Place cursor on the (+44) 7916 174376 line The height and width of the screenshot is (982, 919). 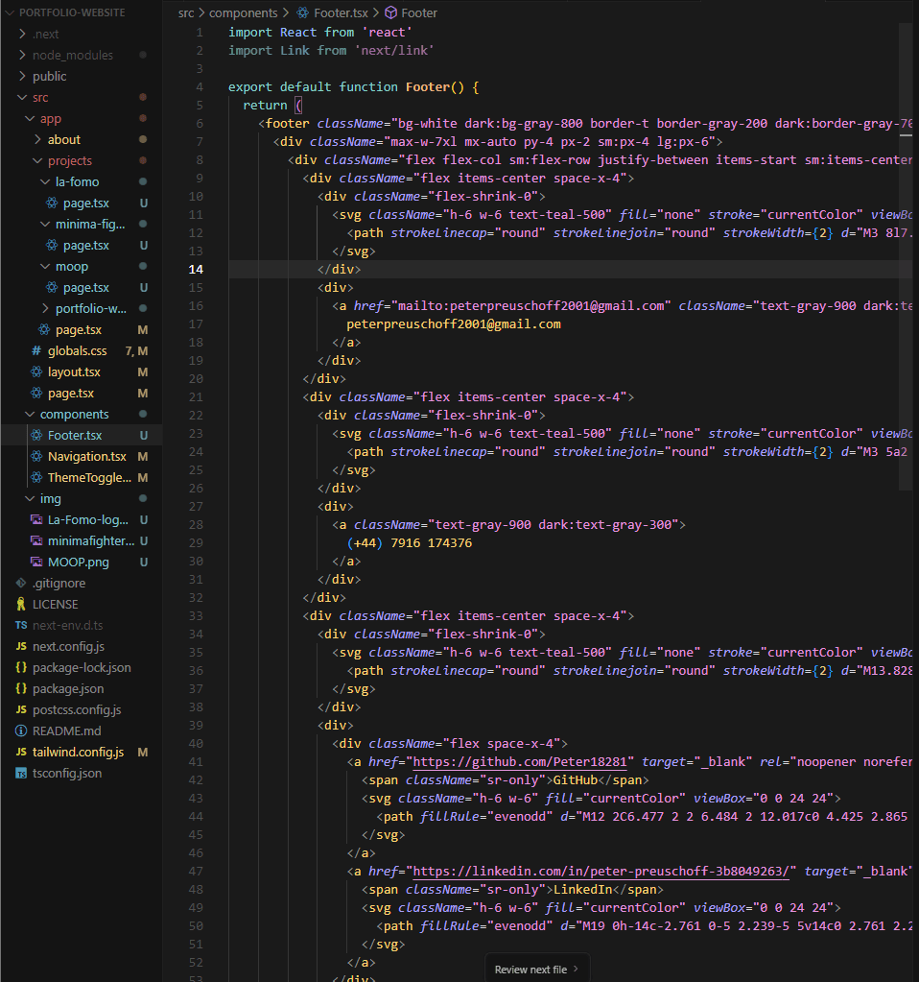(410, 543)
